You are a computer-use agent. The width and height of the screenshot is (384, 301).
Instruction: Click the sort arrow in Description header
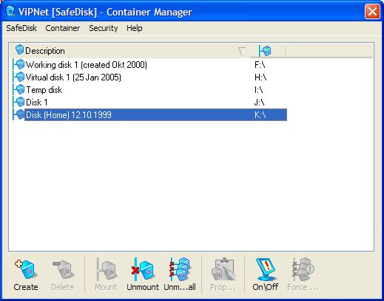click(x=242, y=51)
